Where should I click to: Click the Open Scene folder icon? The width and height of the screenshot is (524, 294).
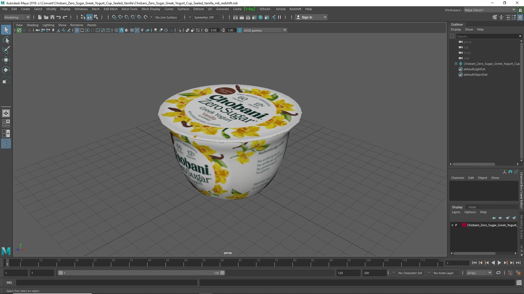[46, 17]
